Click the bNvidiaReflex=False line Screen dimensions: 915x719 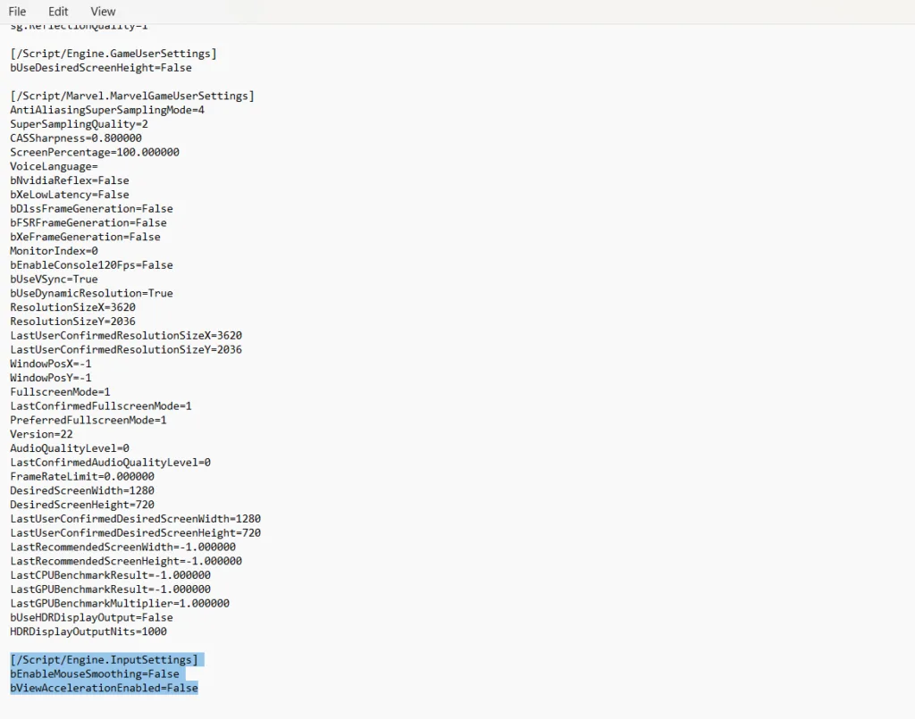click(x=70, y=180)
